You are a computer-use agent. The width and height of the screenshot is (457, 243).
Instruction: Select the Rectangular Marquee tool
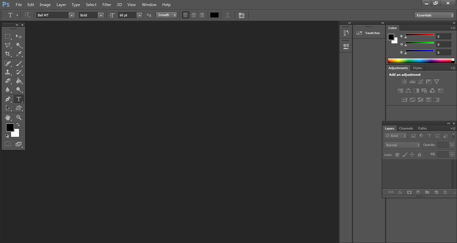coord(8,36)
